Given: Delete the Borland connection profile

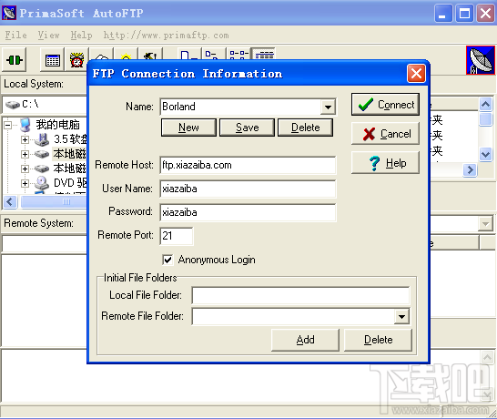Looking at the screenshot, I should [x=305, y=128].
